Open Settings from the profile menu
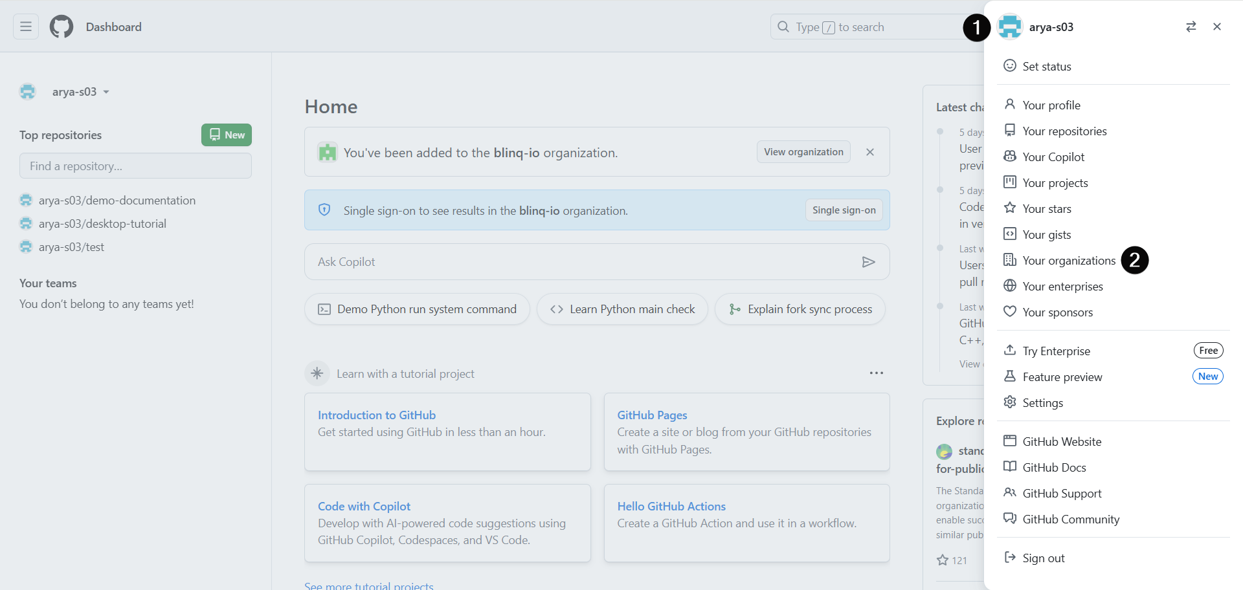1243x590 pixels. click(x=1042, y=402)
